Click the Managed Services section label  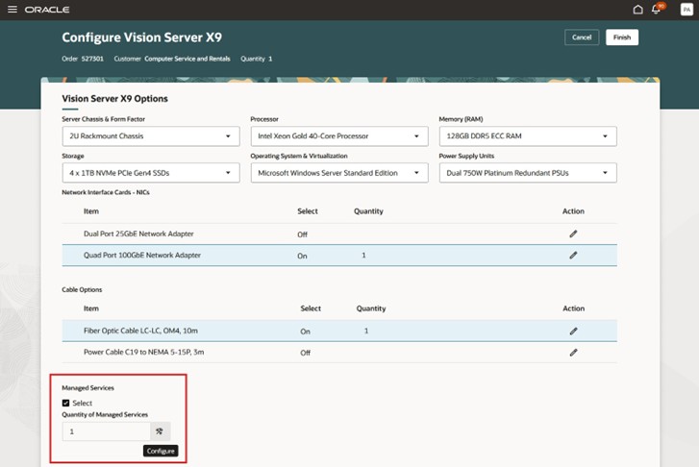click(x=87, y=388)
